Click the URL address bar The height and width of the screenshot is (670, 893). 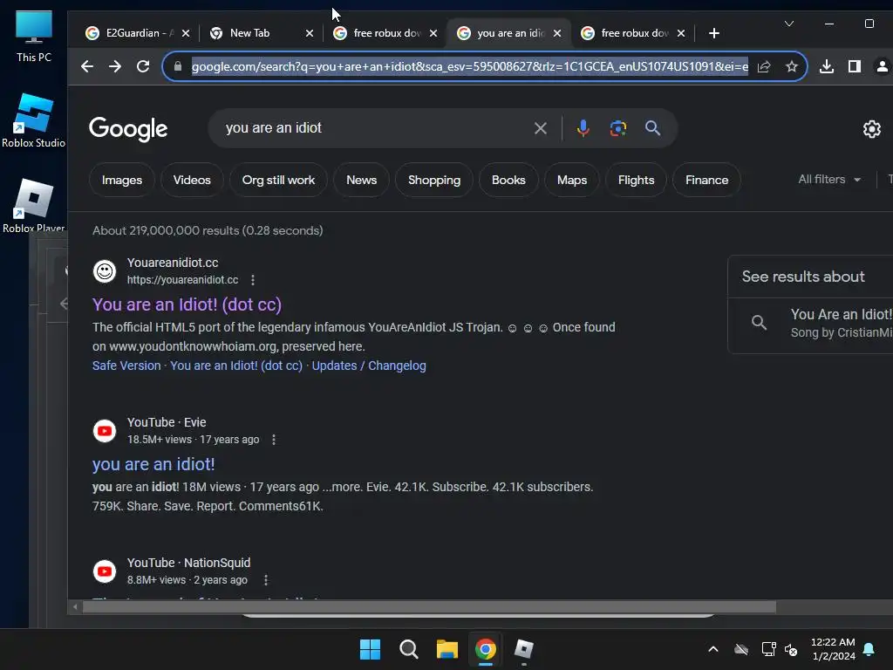(470, 66)
